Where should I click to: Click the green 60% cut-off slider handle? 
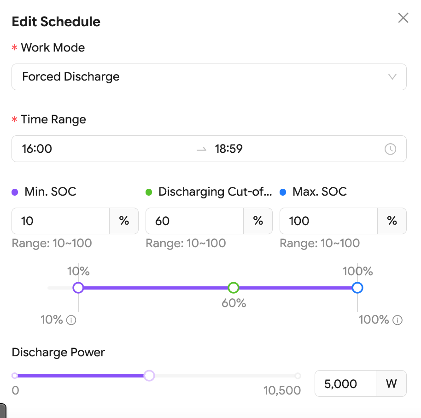tap(234, 288)
